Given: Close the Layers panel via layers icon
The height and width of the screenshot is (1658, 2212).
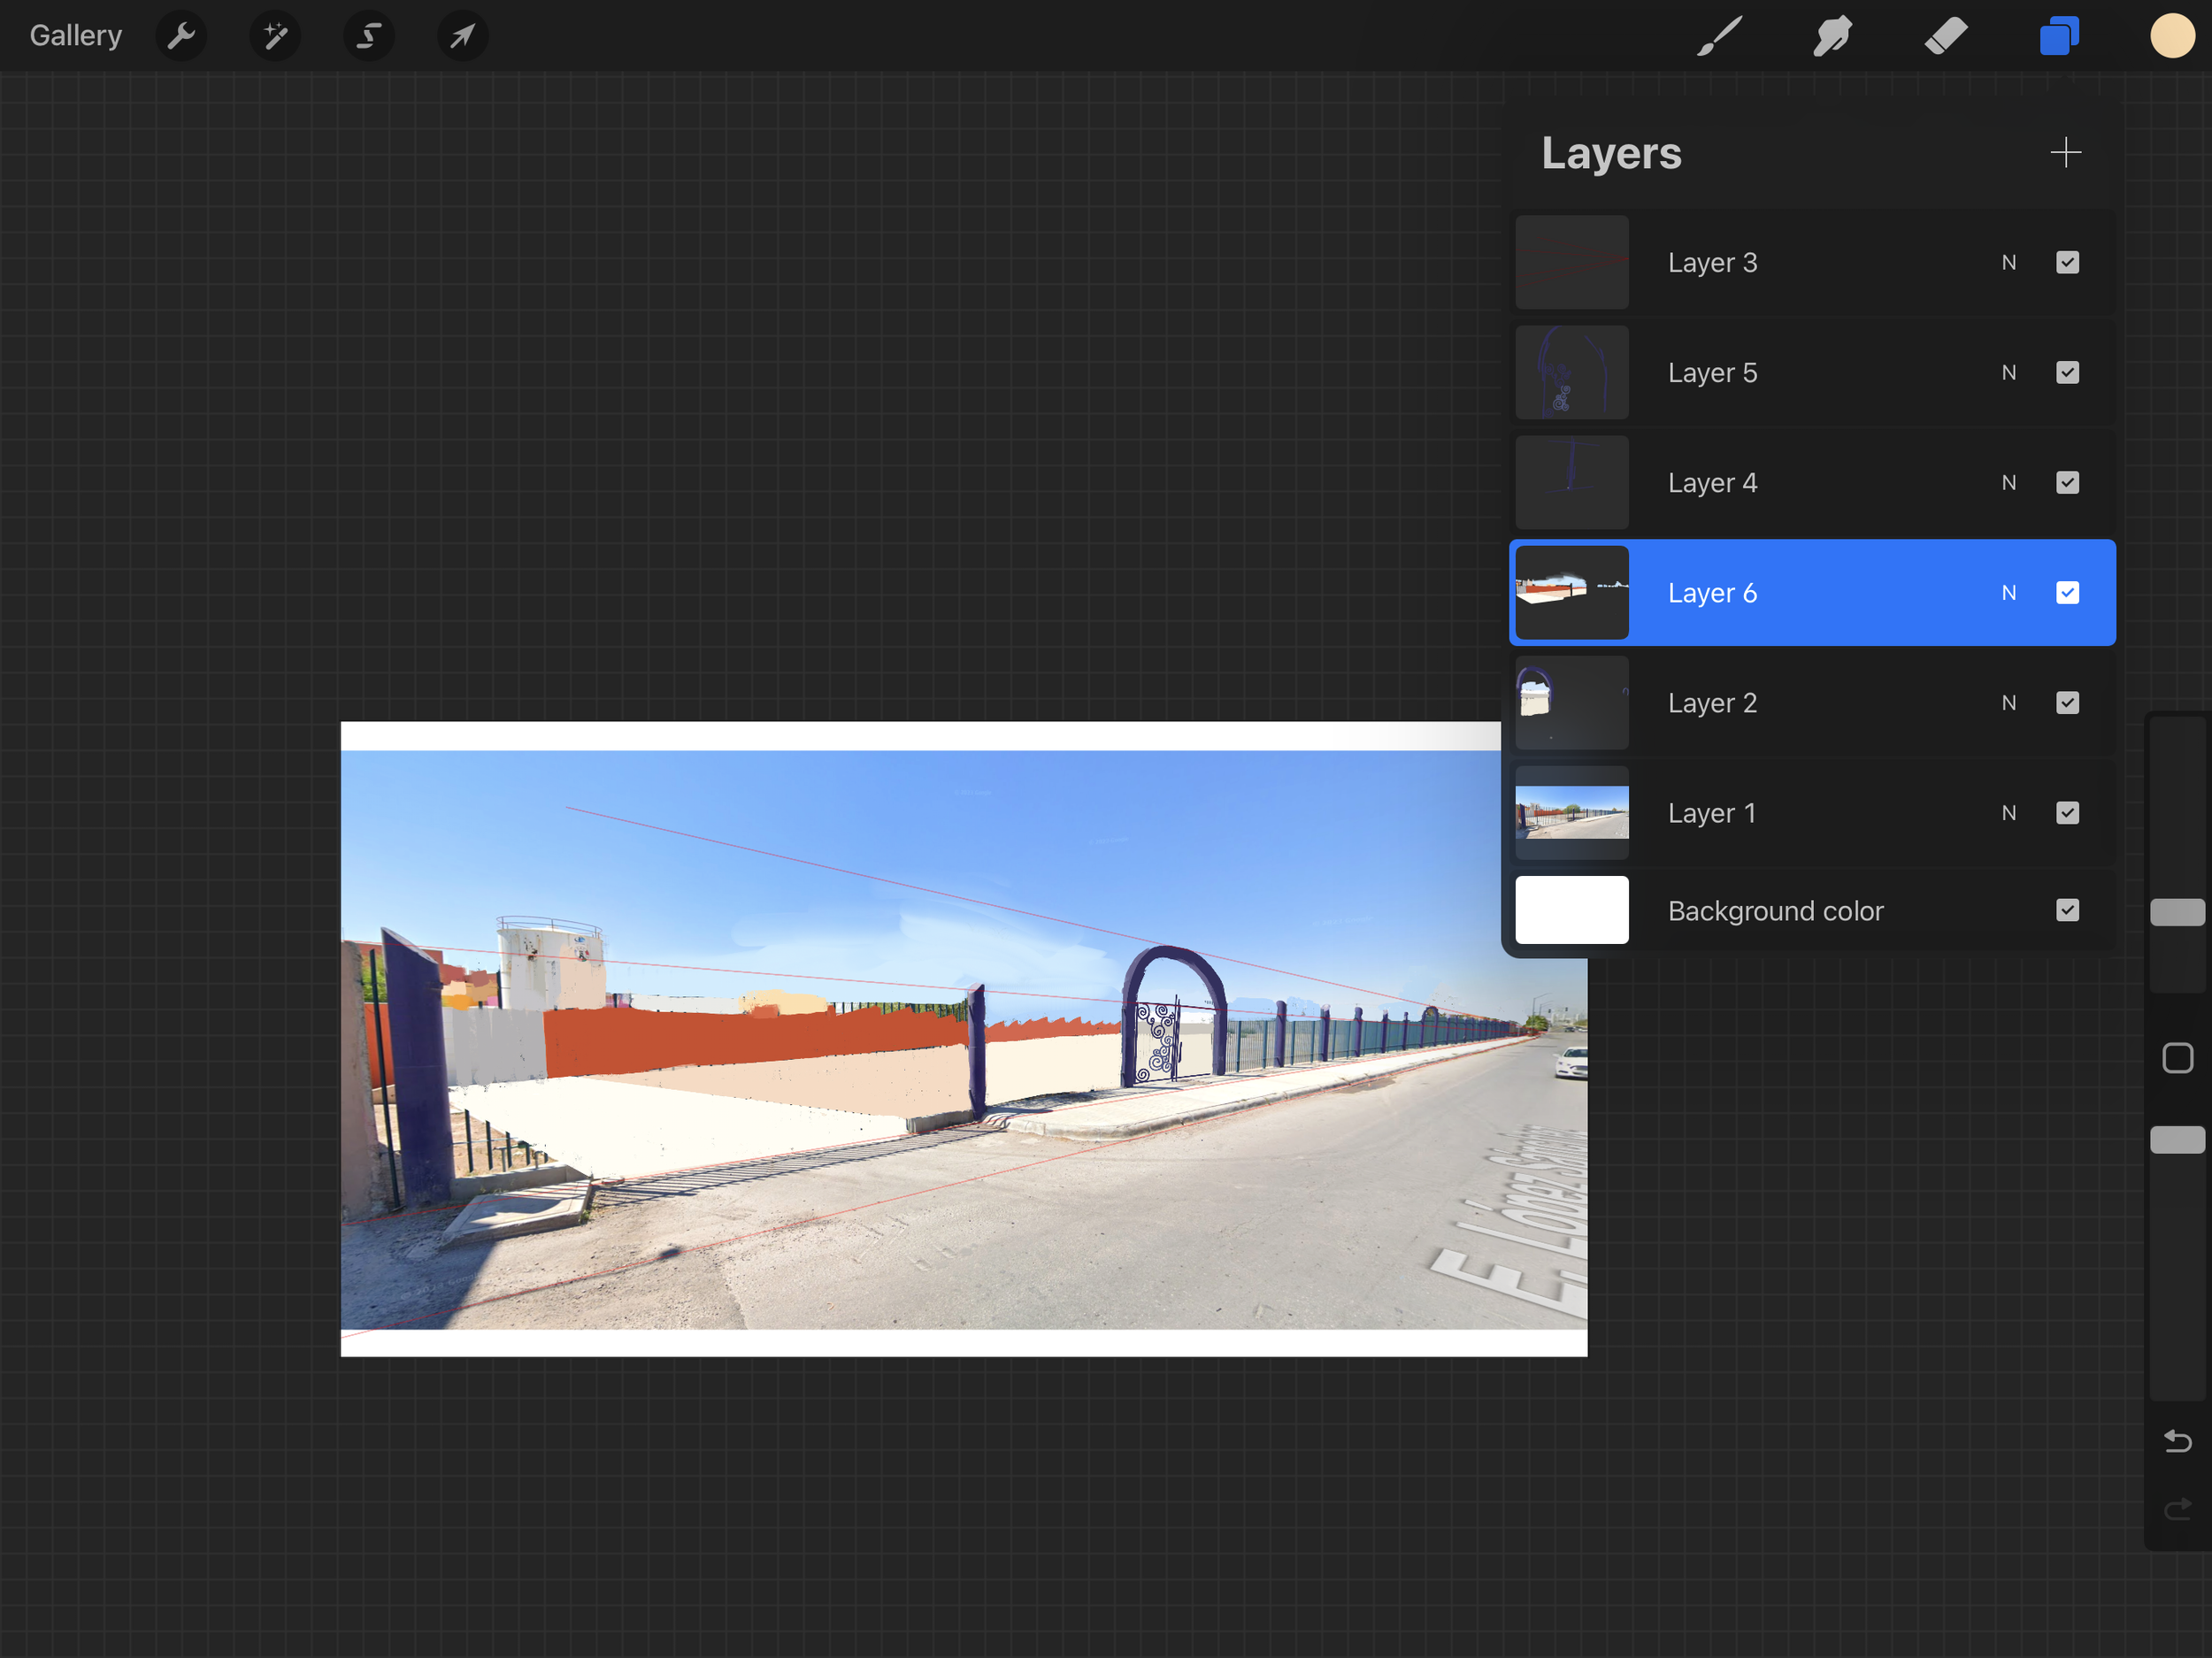Looking at the screenshot, I should pyautogui.click(x=2059, y=36).
